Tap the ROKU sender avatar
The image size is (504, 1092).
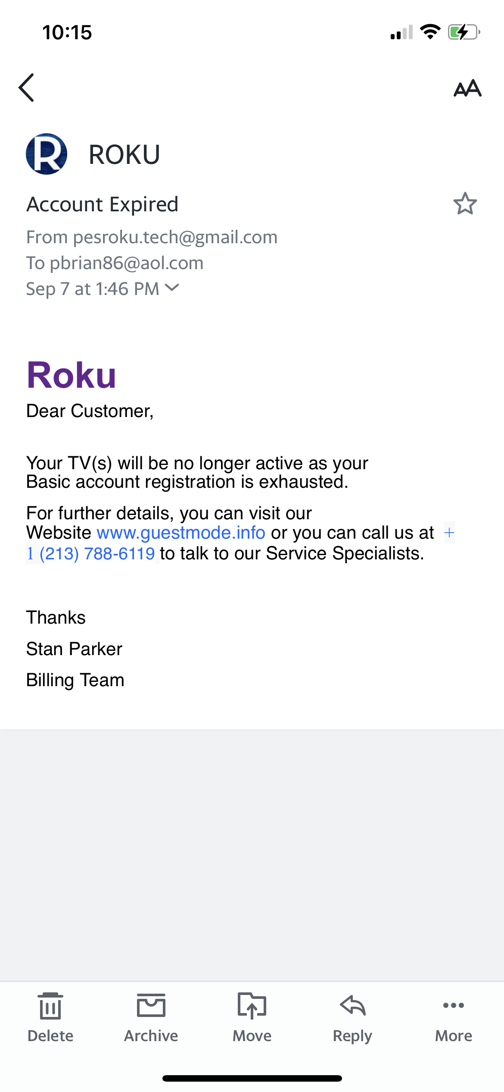click(47, 154)
